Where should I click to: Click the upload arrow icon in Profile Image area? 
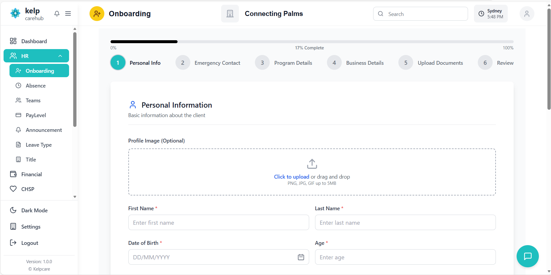pos(312,164)
